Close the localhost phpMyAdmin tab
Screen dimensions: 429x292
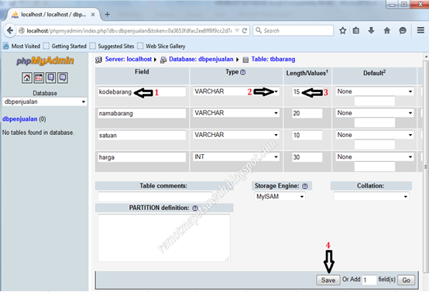[x=93, y=15]
